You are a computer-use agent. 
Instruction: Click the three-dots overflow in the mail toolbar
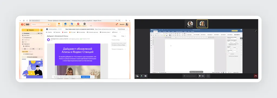pyautogui.click(x=120, y=32)
